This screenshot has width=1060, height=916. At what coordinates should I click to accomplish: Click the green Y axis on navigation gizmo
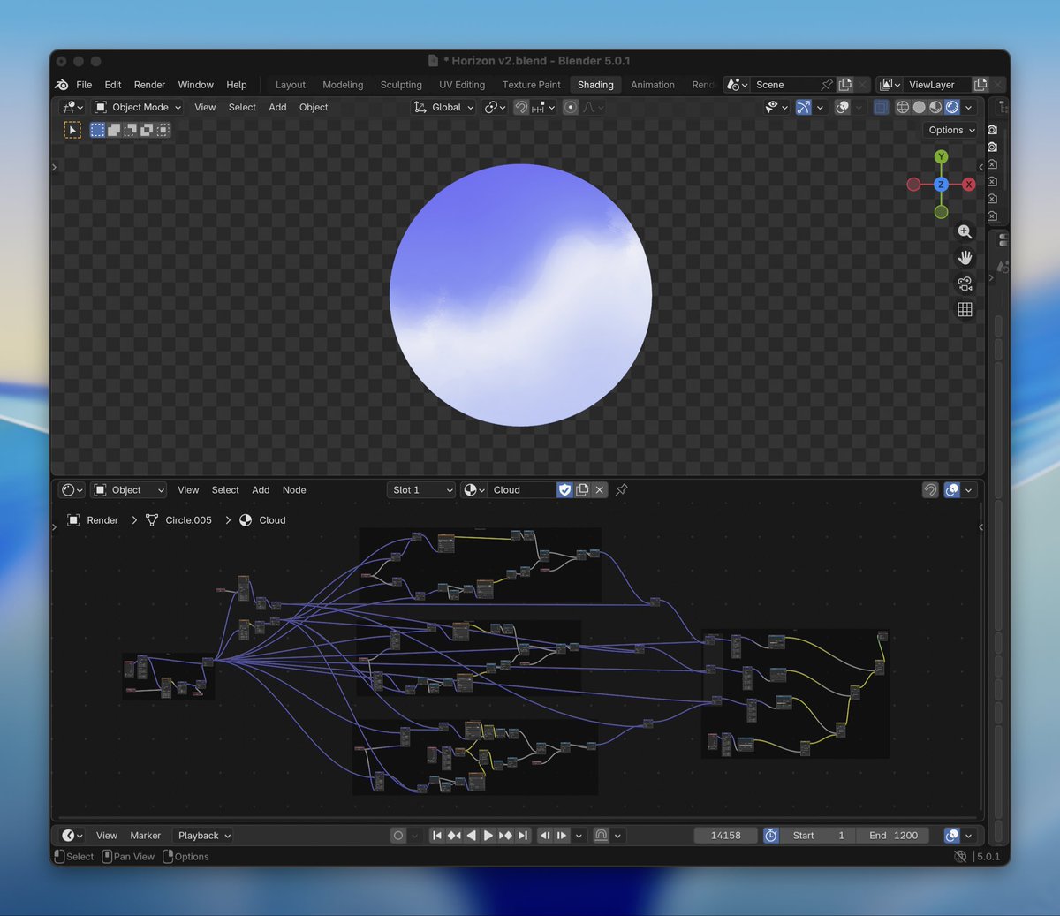(x=941, y=156)
